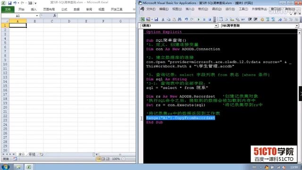The width and height of the screenshot is (302, 170).
Task: Switch to the 草稿 worksheet tab
Action: click(32, 154)
